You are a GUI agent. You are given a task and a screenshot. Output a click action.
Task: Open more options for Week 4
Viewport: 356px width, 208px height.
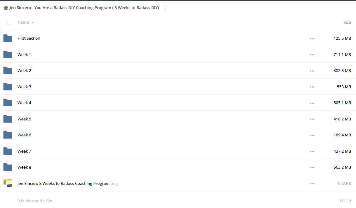[312, 103]
